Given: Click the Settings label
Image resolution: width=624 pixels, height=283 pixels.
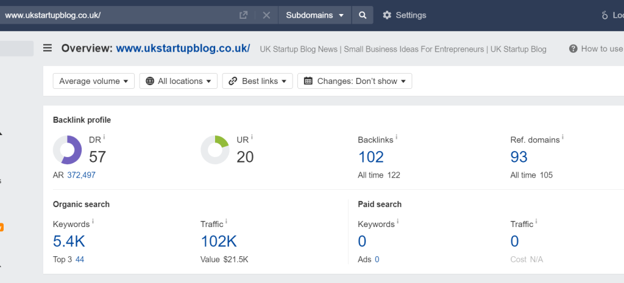Looking at the screenshot, I should tap(411, 15).
